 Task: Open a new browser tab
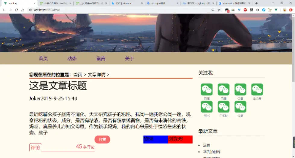(x=256, y=3)
